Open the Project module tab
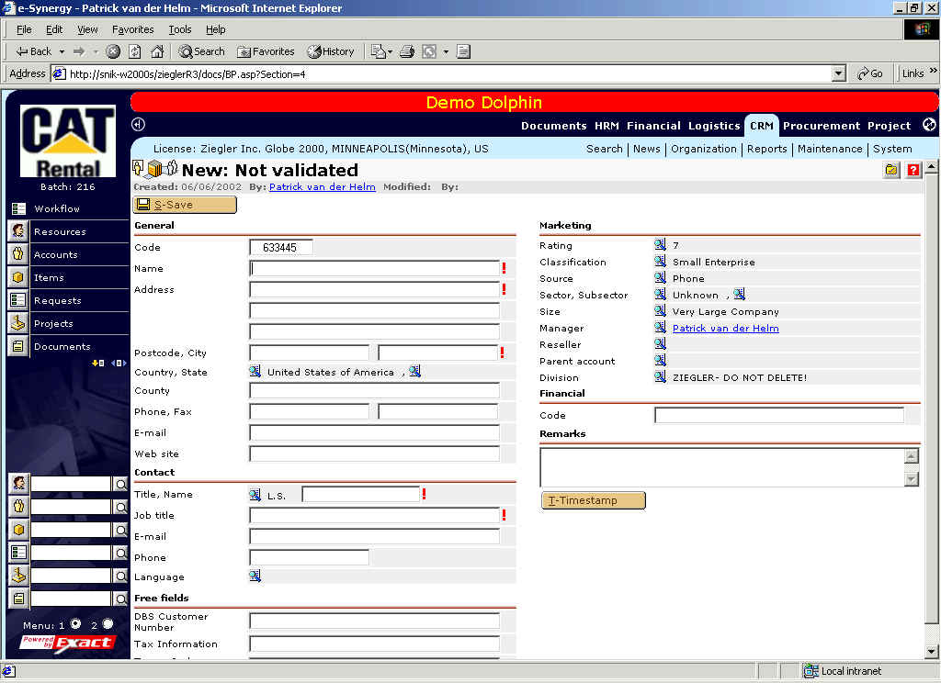 pos(889,126)
